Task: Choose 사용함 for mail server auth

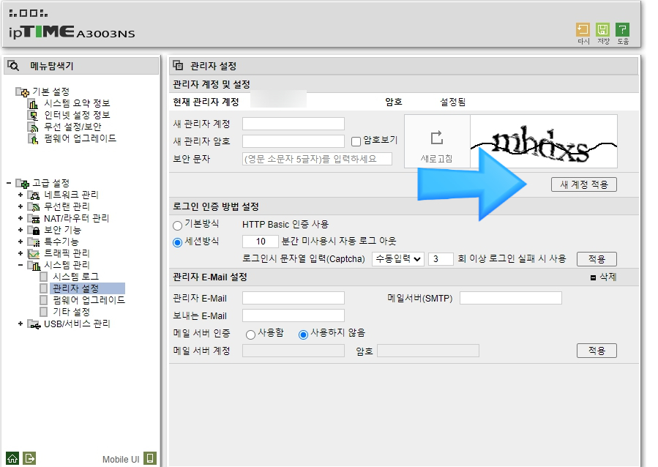Action: tap(250, 335)
